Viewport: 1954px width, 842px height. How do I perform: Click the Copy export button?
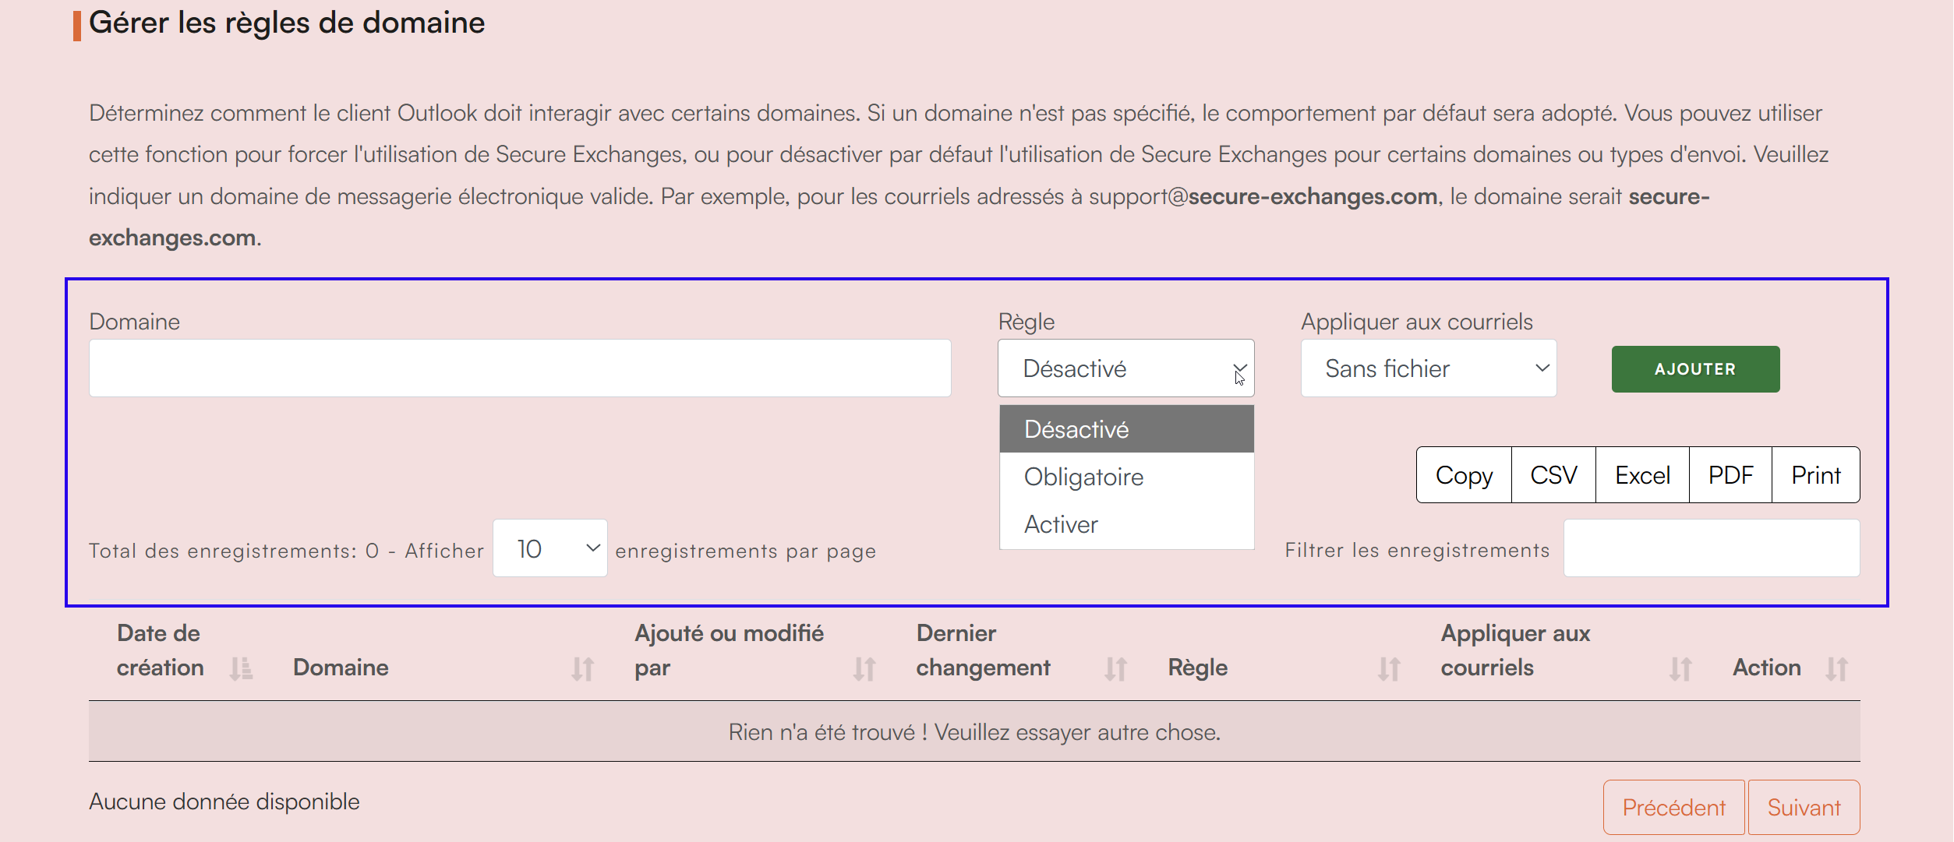tap(1463, 475)
